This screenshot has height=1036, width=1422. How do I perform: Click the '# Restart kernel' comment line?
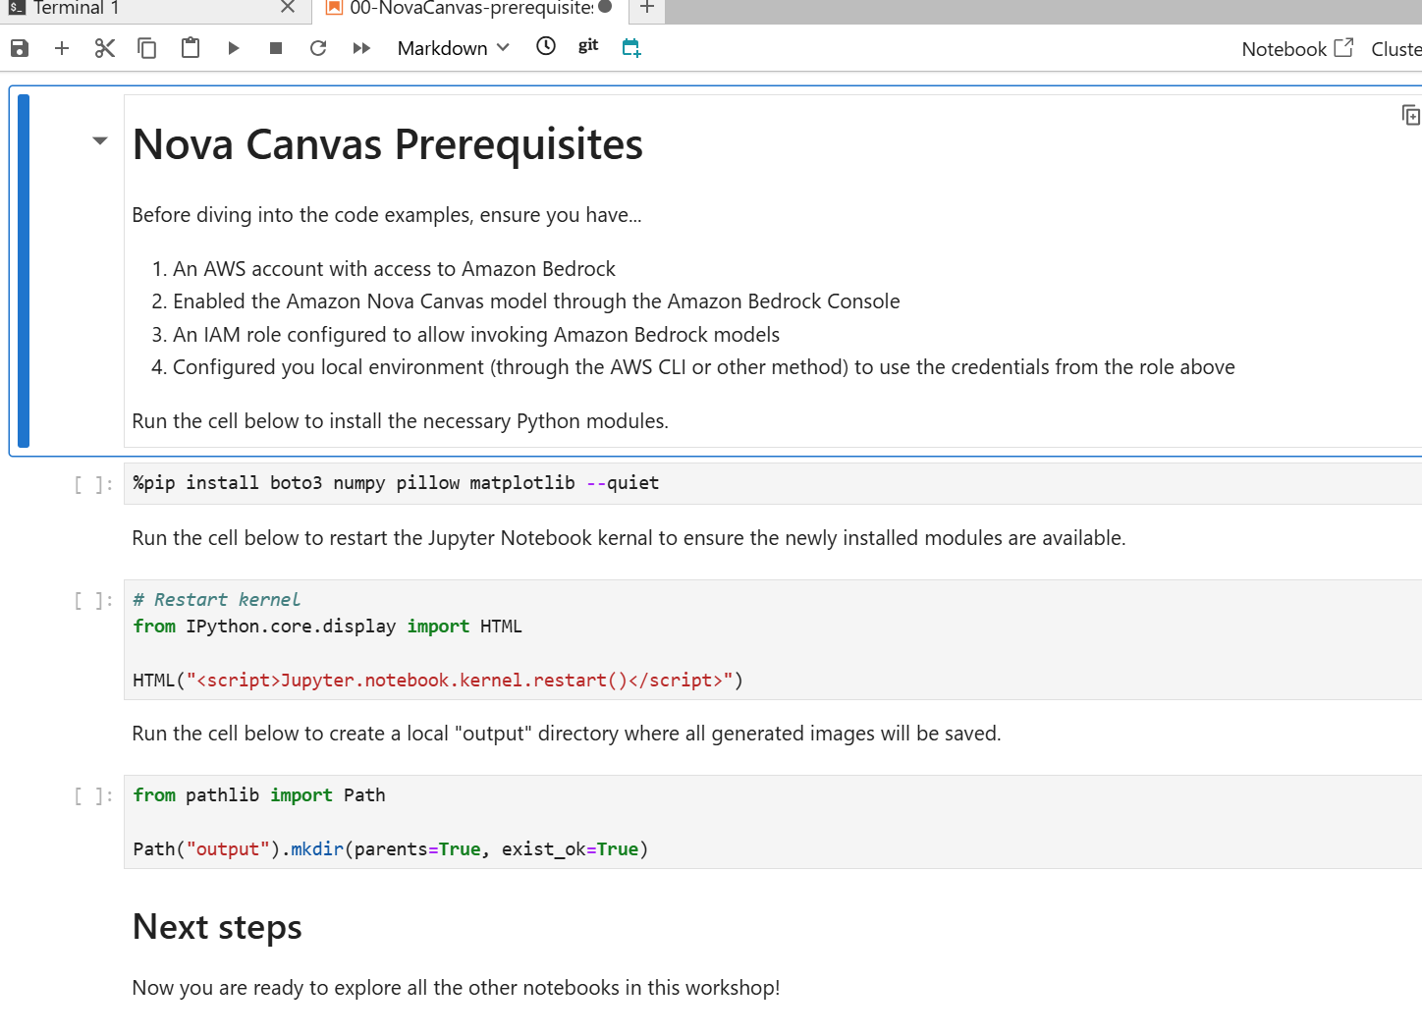[217, 600]
